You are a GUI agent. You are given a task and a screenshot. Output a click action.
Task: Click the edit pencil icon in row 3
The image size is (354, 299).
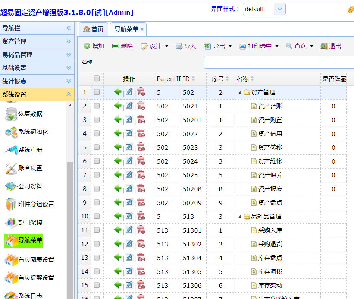point(129,120)
